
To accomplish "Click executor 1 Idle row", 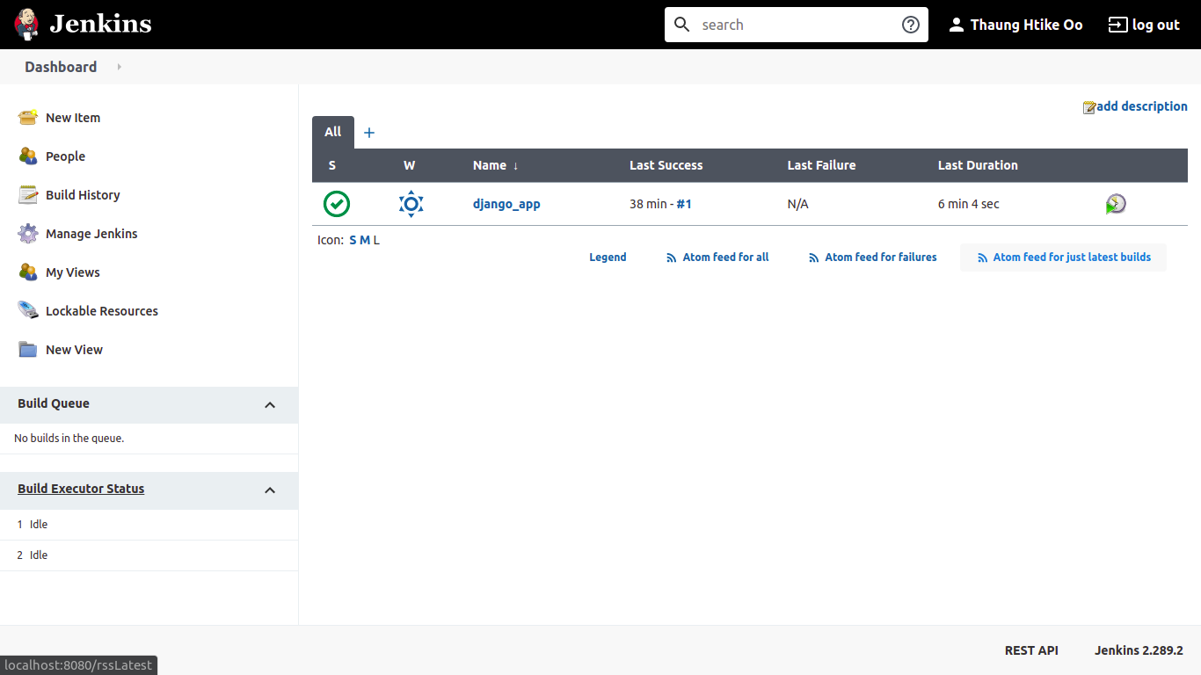I will click(x=149, y=525).
